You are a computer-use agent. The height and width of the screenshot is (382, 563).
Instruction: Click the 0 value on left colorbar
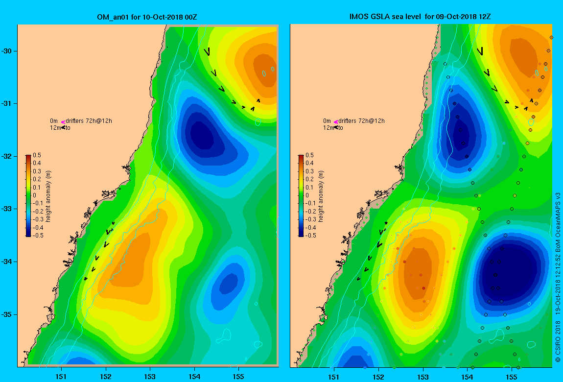[34, 195]
